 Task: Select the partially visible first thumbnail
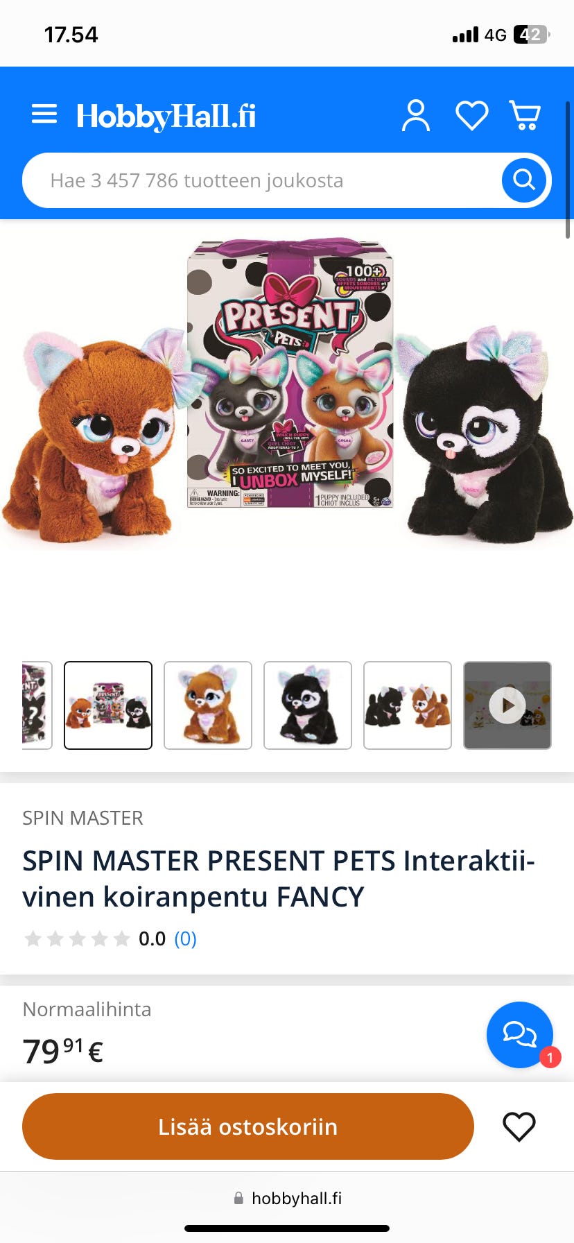37,705
